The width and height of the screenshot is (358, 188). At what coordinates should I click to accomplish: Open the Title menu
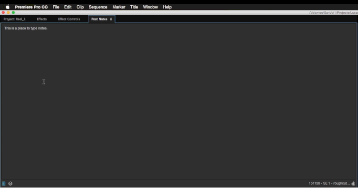tap(134, 7)
